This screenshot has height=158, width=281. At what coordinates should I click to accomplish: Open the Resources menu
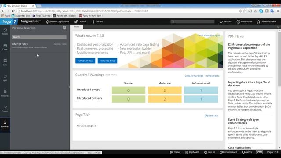point(244,22)
